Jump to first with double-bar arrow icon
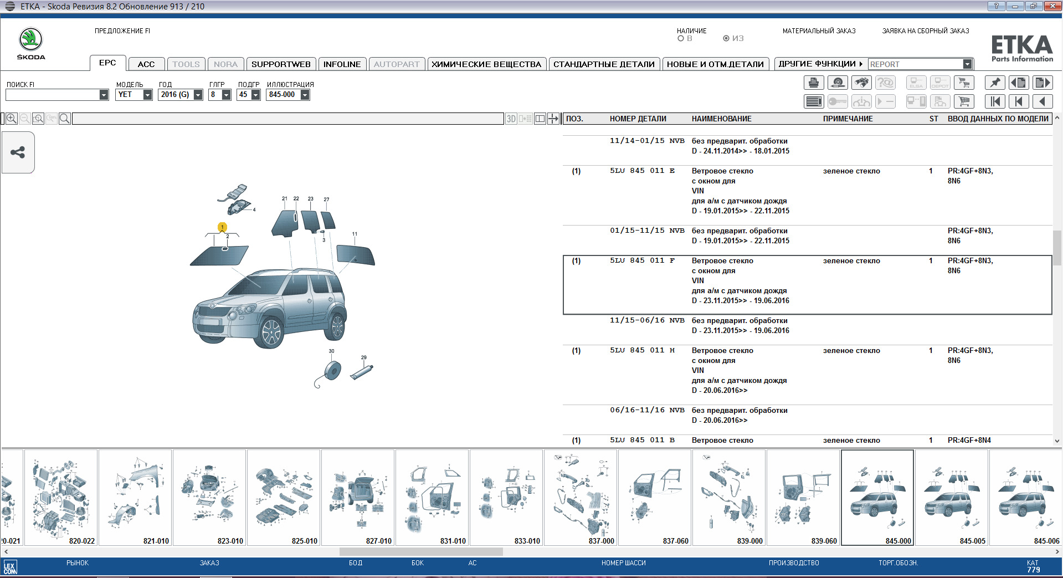Viewport: 1063px width, 578px height. pos(995,101)
